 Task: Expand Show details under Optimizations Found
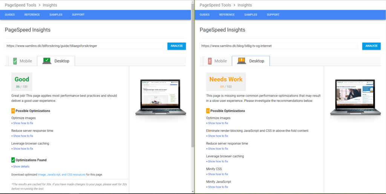point(20,167)
